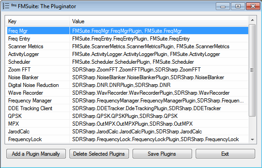The image size is (262, 168).
Task: Click value SDRSharp.QPSK.QPSKPlugin
Action: pos(125,116)
